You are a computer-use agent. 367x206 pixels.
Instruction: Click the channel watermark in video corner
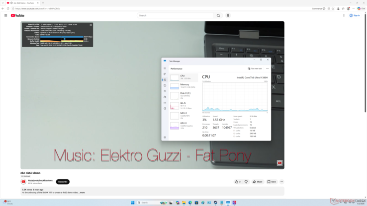(279, 163)
